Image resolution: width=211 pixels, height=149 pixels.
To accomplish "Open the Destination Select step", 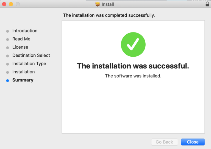I will click(31, 56).
